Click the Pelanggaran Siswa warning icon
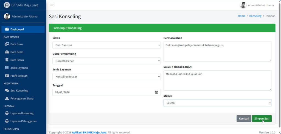 click(7, 98)
